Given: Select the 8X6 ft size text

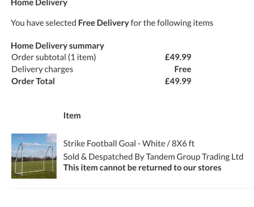Looking at the screenshot, I should coord(183,143).
